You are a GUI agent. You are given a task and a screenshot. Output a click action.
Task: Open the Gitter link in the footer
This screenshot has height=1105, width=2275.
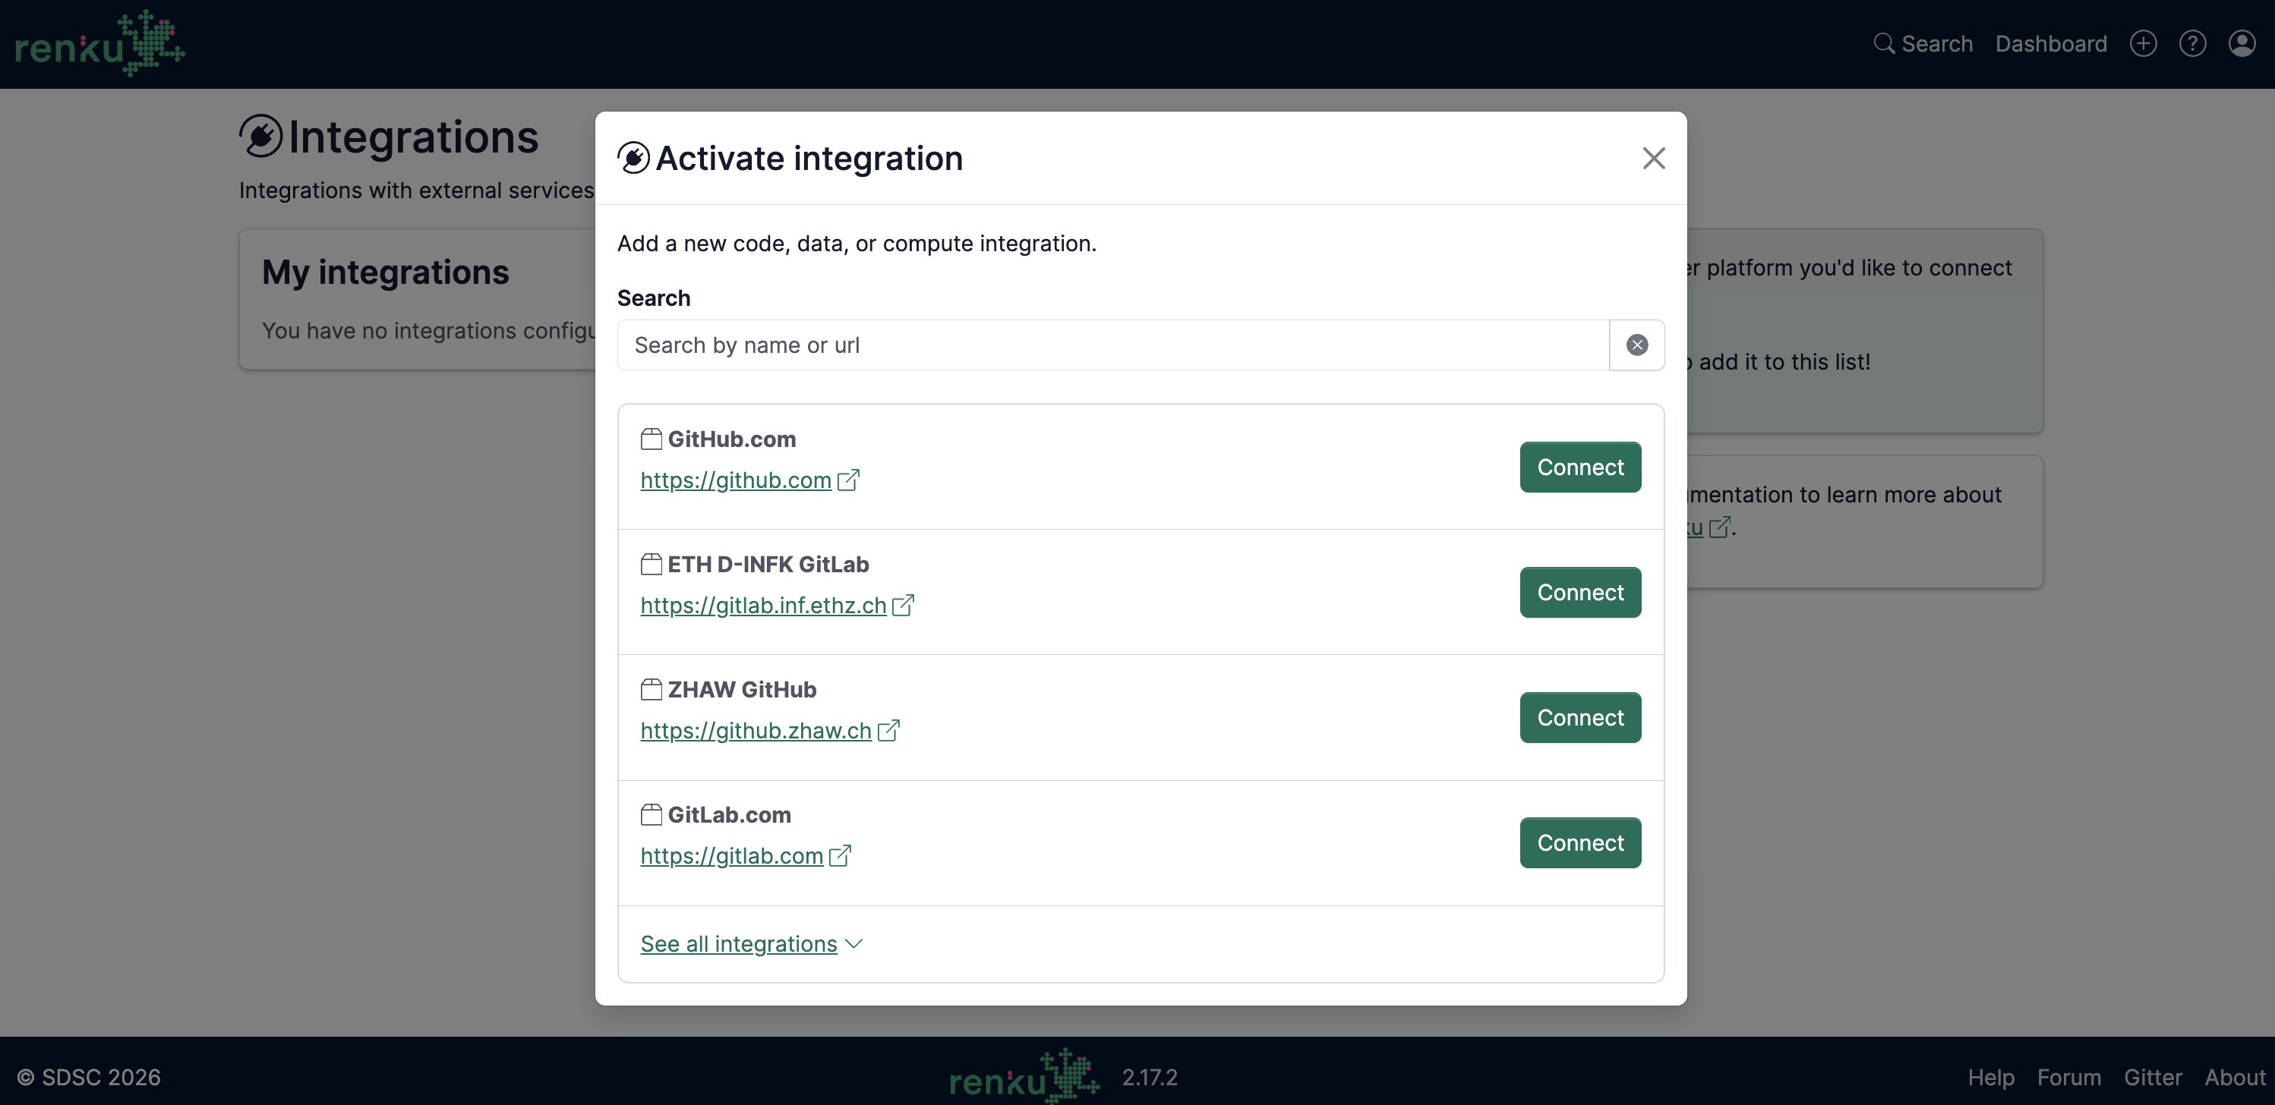[x=2152, y=1077]
